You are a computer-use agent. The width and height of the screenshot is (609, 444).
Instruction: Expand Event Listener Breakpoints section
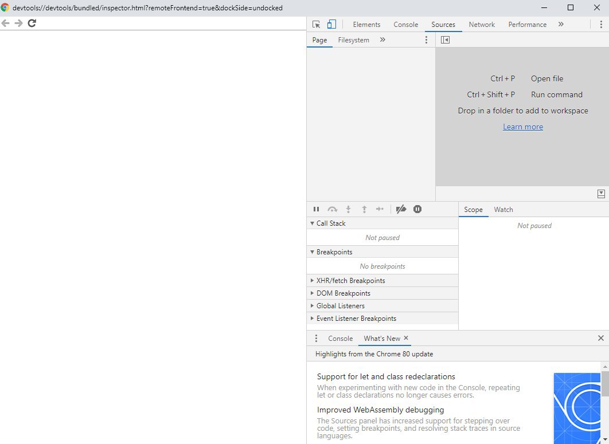coord(382,319)
